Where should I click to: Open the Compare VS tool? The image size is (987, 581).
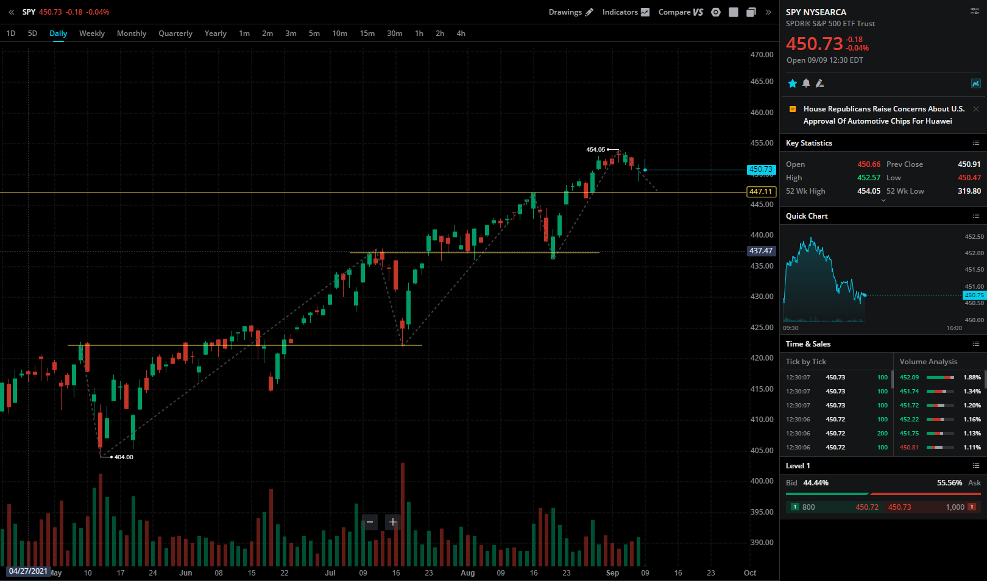681,12
